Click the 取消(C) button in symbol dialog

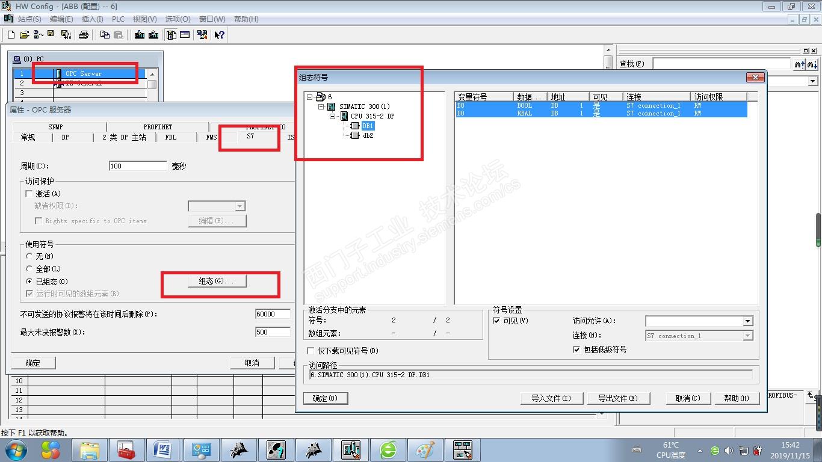click(x=688, y=398)
